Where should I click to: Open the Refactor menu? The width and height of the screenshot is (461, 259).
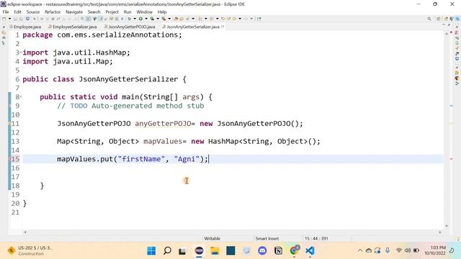click(53, 12)
